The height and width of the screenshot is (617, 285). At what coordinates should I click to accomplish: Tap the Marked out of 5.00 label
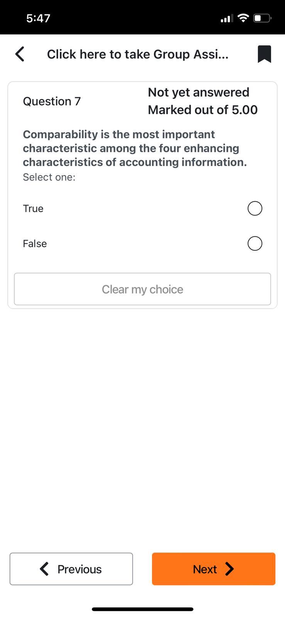pos(202,110)
